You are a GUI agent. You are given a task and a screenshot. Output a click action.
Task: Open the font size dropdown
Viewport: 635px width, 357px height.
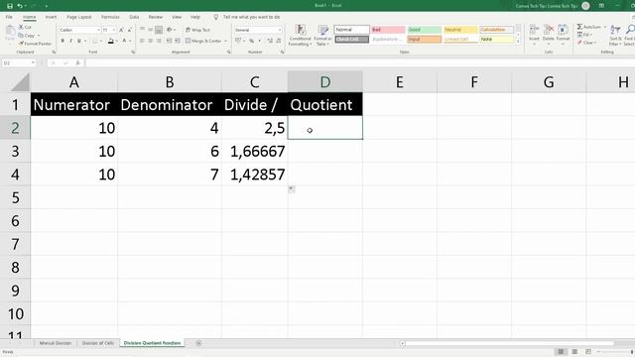[x=114, y=30]
